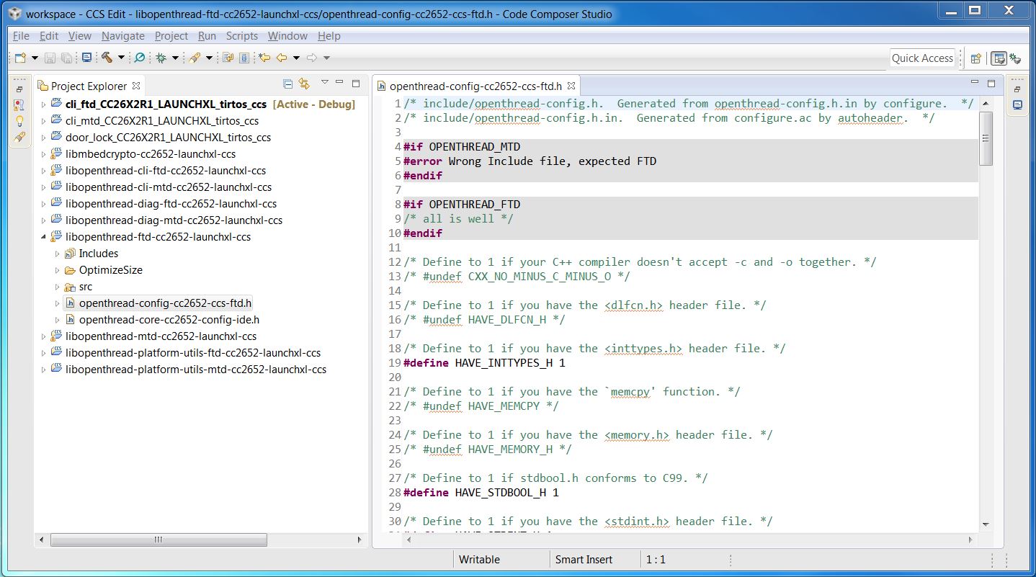Navigate back with the yellow back arrow
The height and width of the screenshot is (577, 1036).
283,58
